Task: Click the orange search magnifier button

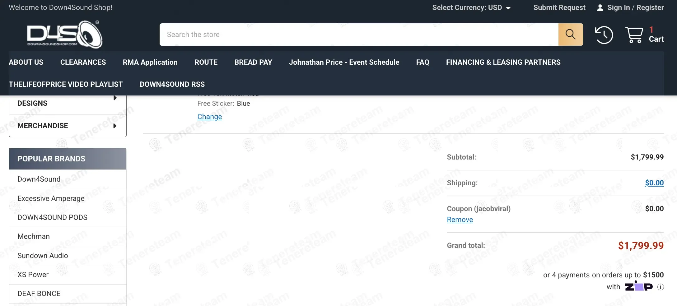Action: 570,35
